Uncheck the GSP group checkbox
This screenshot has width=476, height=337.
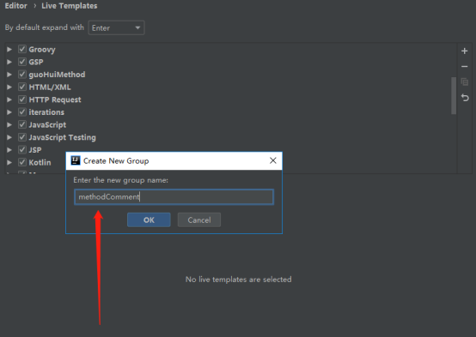coord(22,62)
